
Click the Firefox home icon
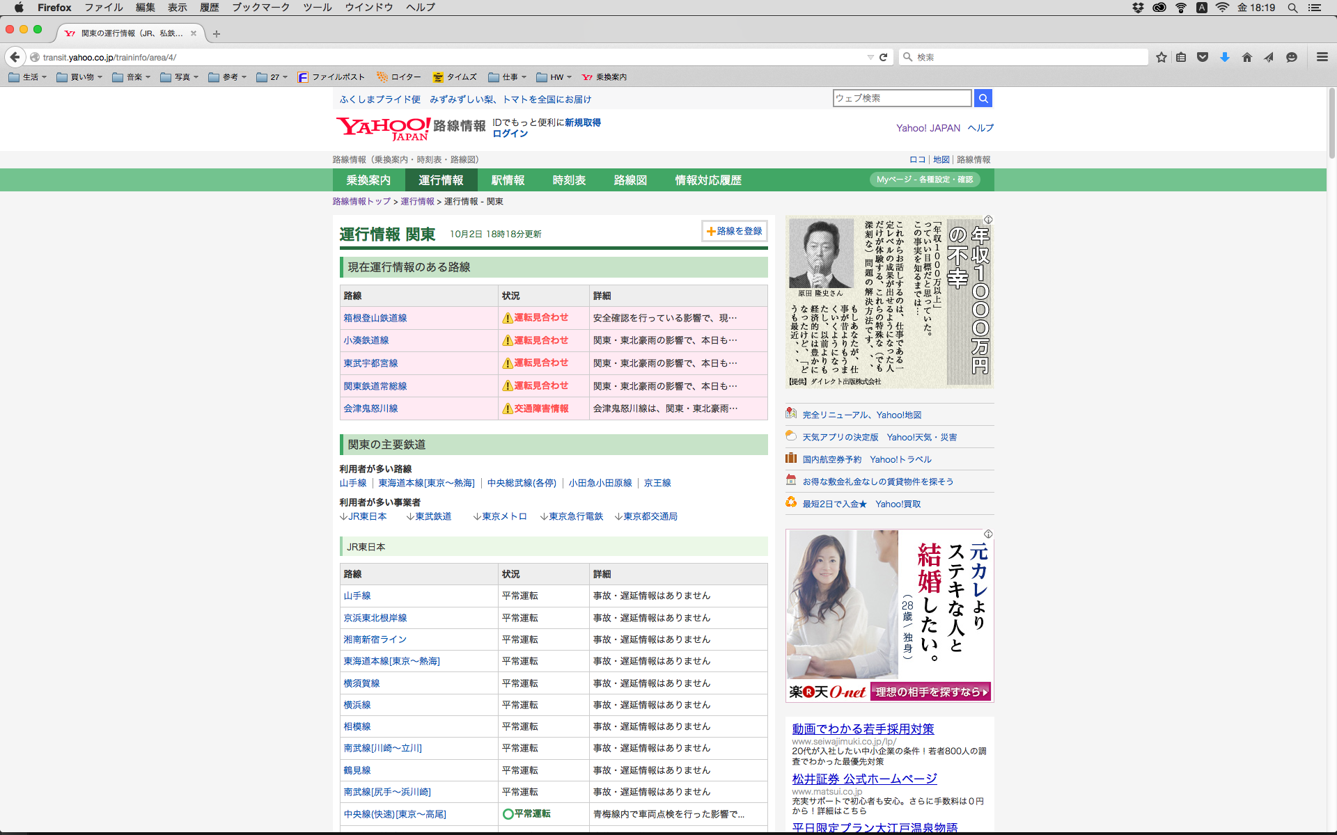point(1246,57)
